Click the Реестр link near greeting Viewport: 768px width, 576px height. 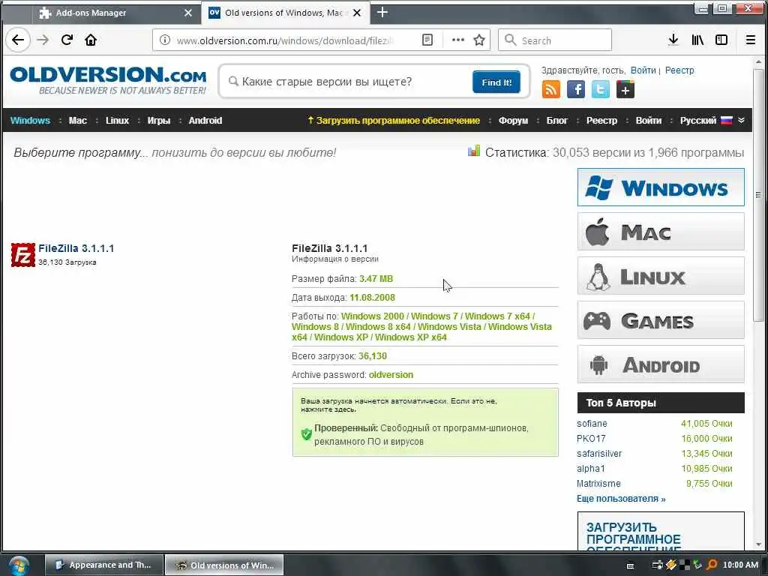(x=679, y=70)
